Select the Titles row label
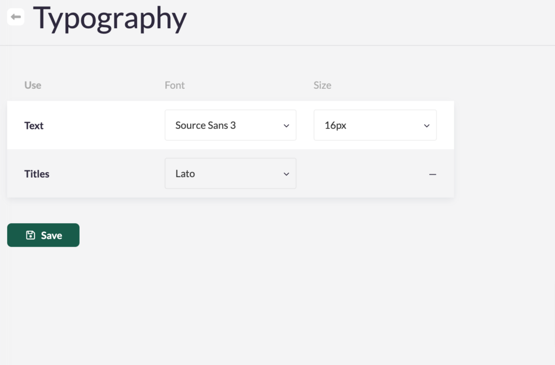Screen dimensions: 555x365 (37, 174)
